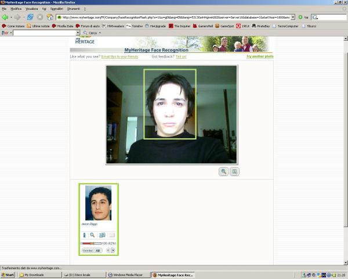The width and height of the screenshot is (348, 279).
Task: Open the 190.it bookmark
Action: coord(243,26)
